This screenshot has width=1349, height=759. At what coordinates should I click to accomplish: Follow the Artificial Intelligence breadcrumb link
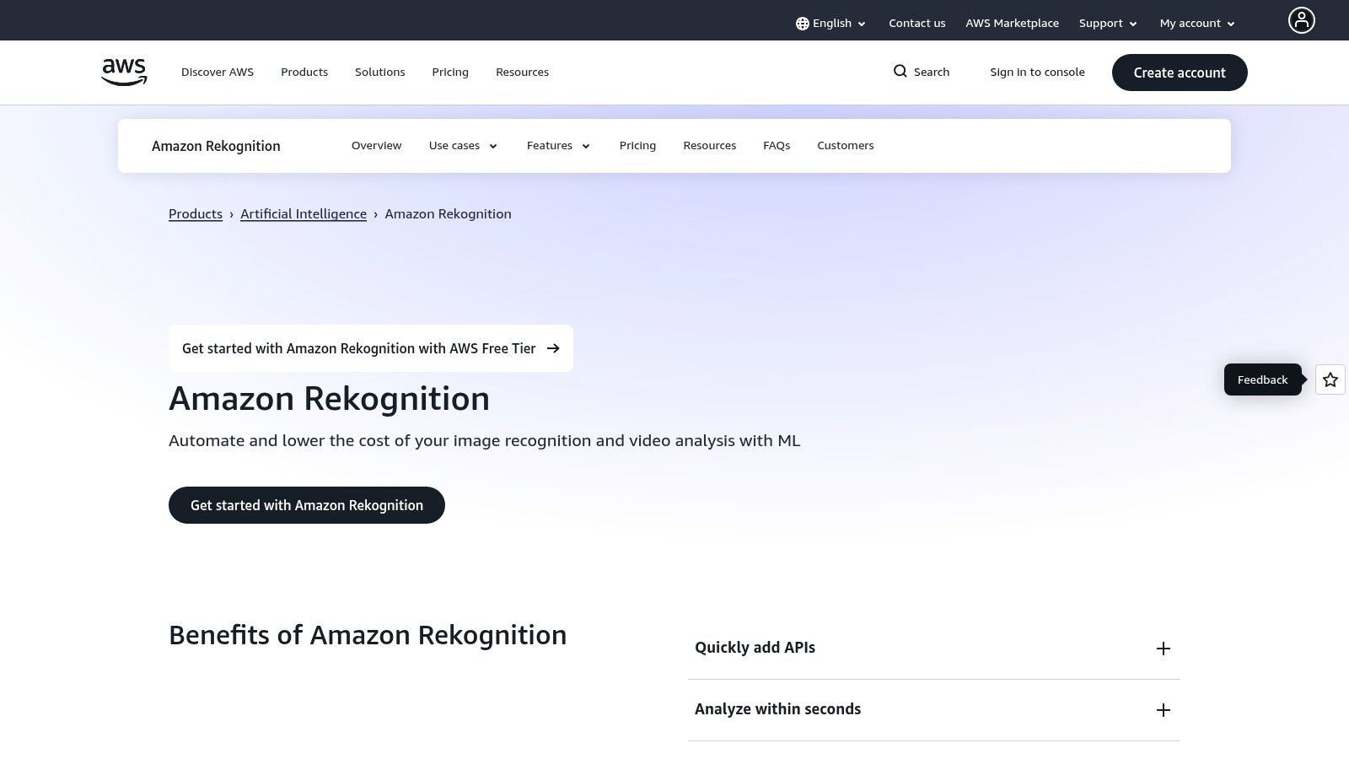click(304, 213)
